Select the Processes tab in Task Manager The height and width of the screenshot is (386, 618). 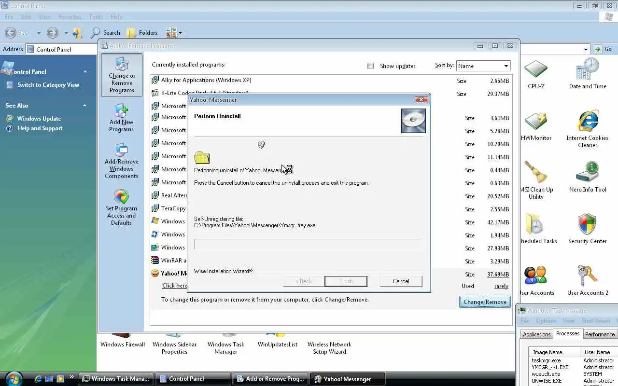tap(568, 333)
